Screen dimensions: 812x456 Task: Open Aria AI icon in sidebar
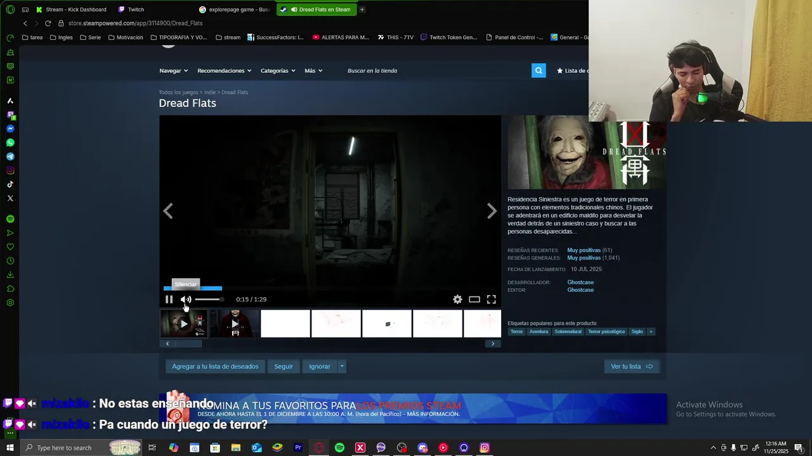coord(10,101)
